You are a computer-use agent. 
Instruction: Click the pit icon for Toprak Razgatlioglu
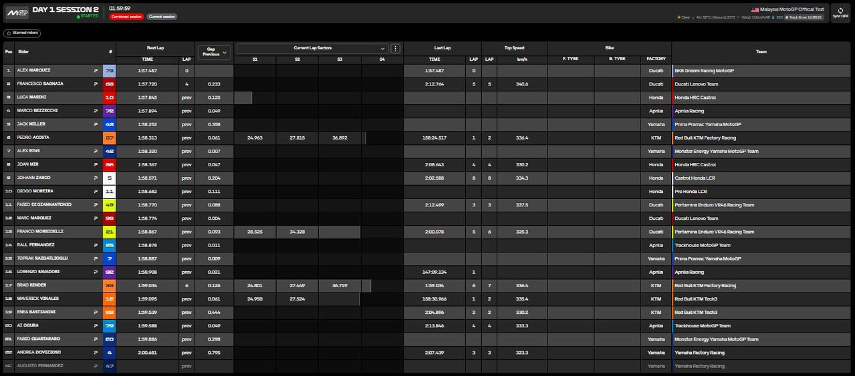95,258
